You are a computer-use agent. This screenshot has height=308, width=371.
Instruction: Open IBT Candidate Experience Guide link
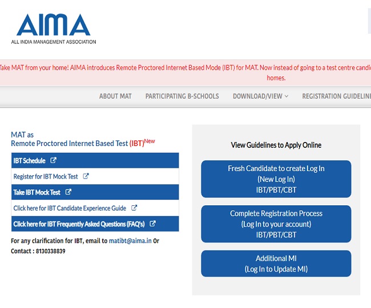(70, 208)
